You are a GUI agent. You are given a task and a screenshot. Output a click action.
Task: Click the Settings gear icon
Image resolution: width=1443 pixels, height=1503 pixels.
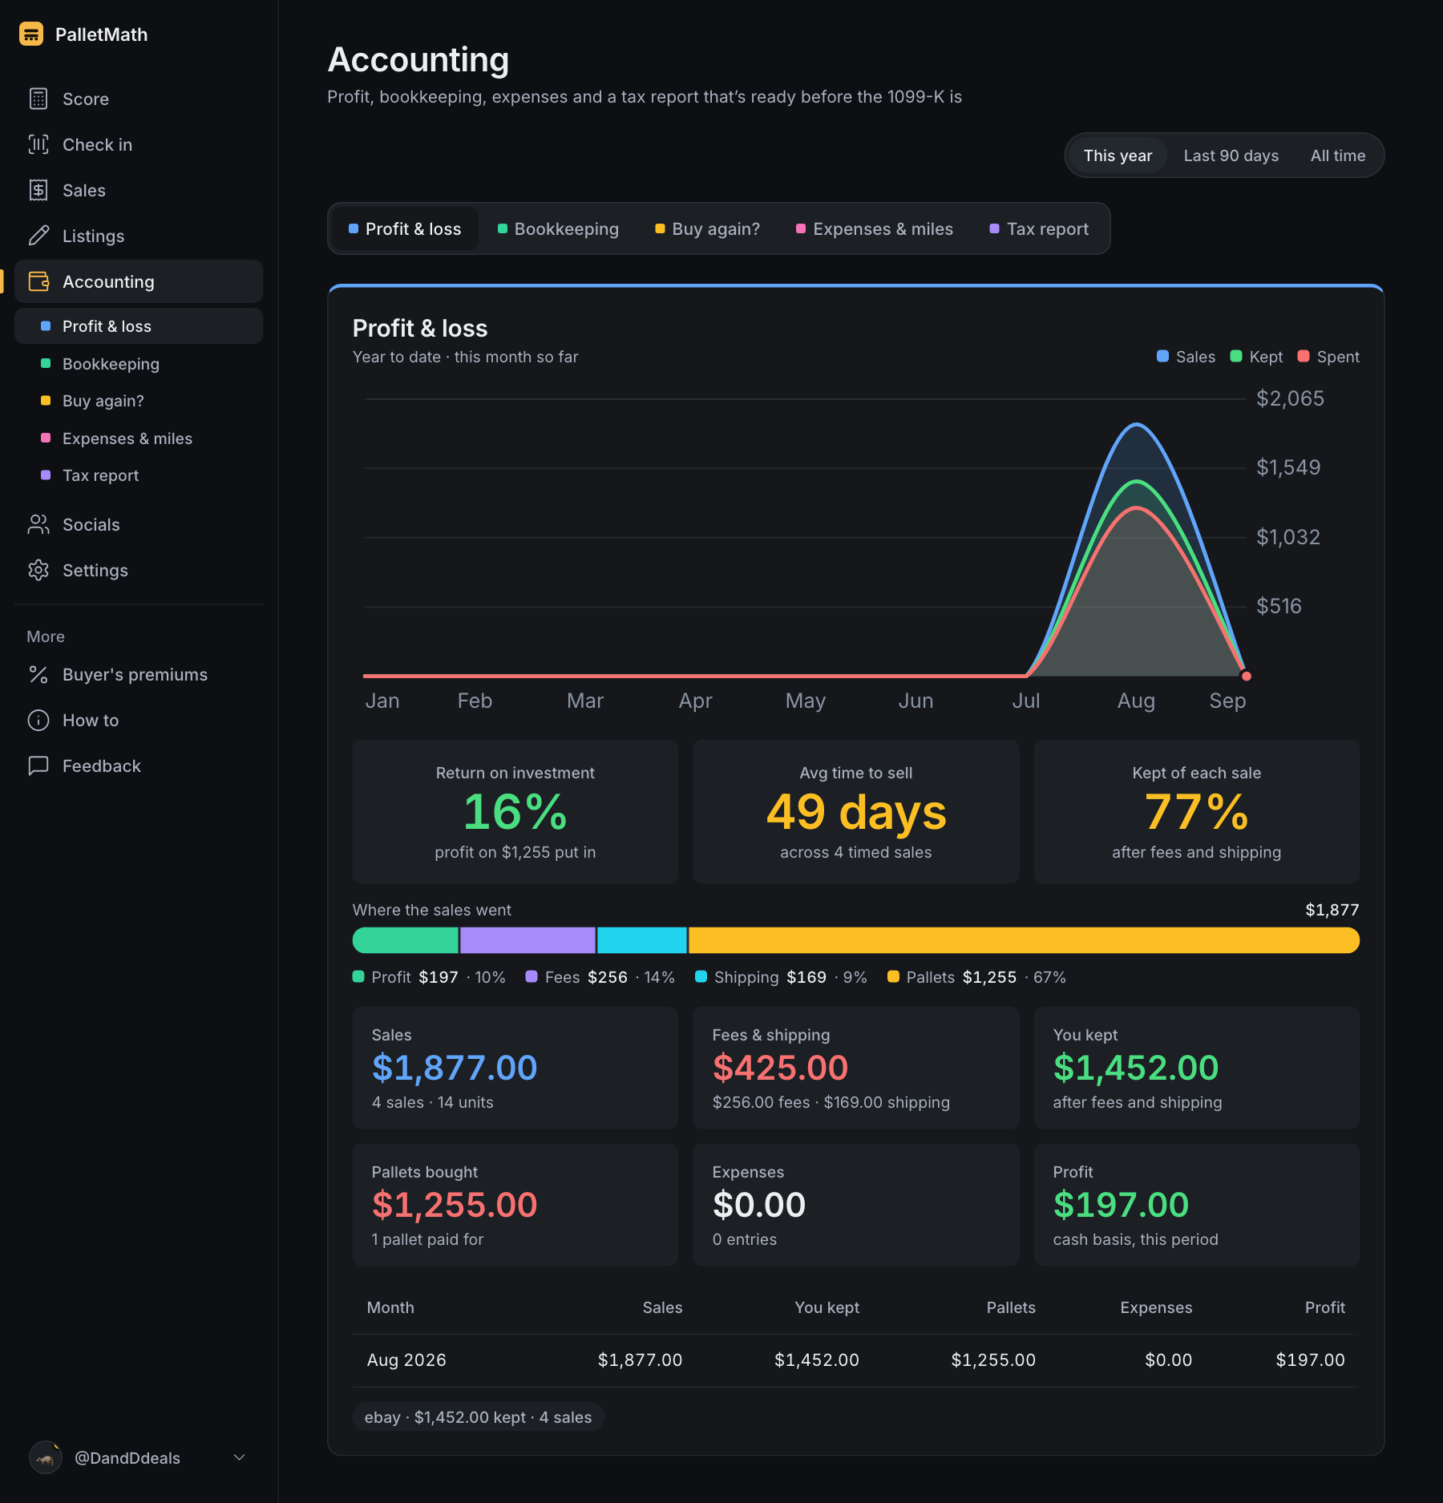click(38, 570)
